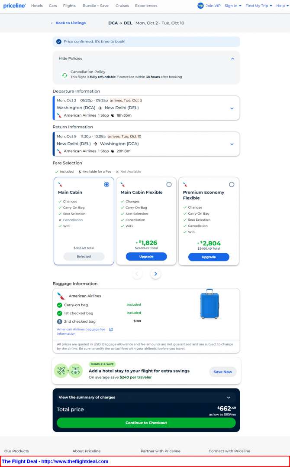
Task: Click the blue suitcase image
Action: point(209,304)
